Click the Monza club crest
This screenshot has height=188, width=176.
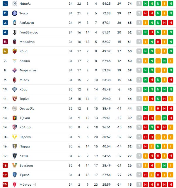click(15, 184)
